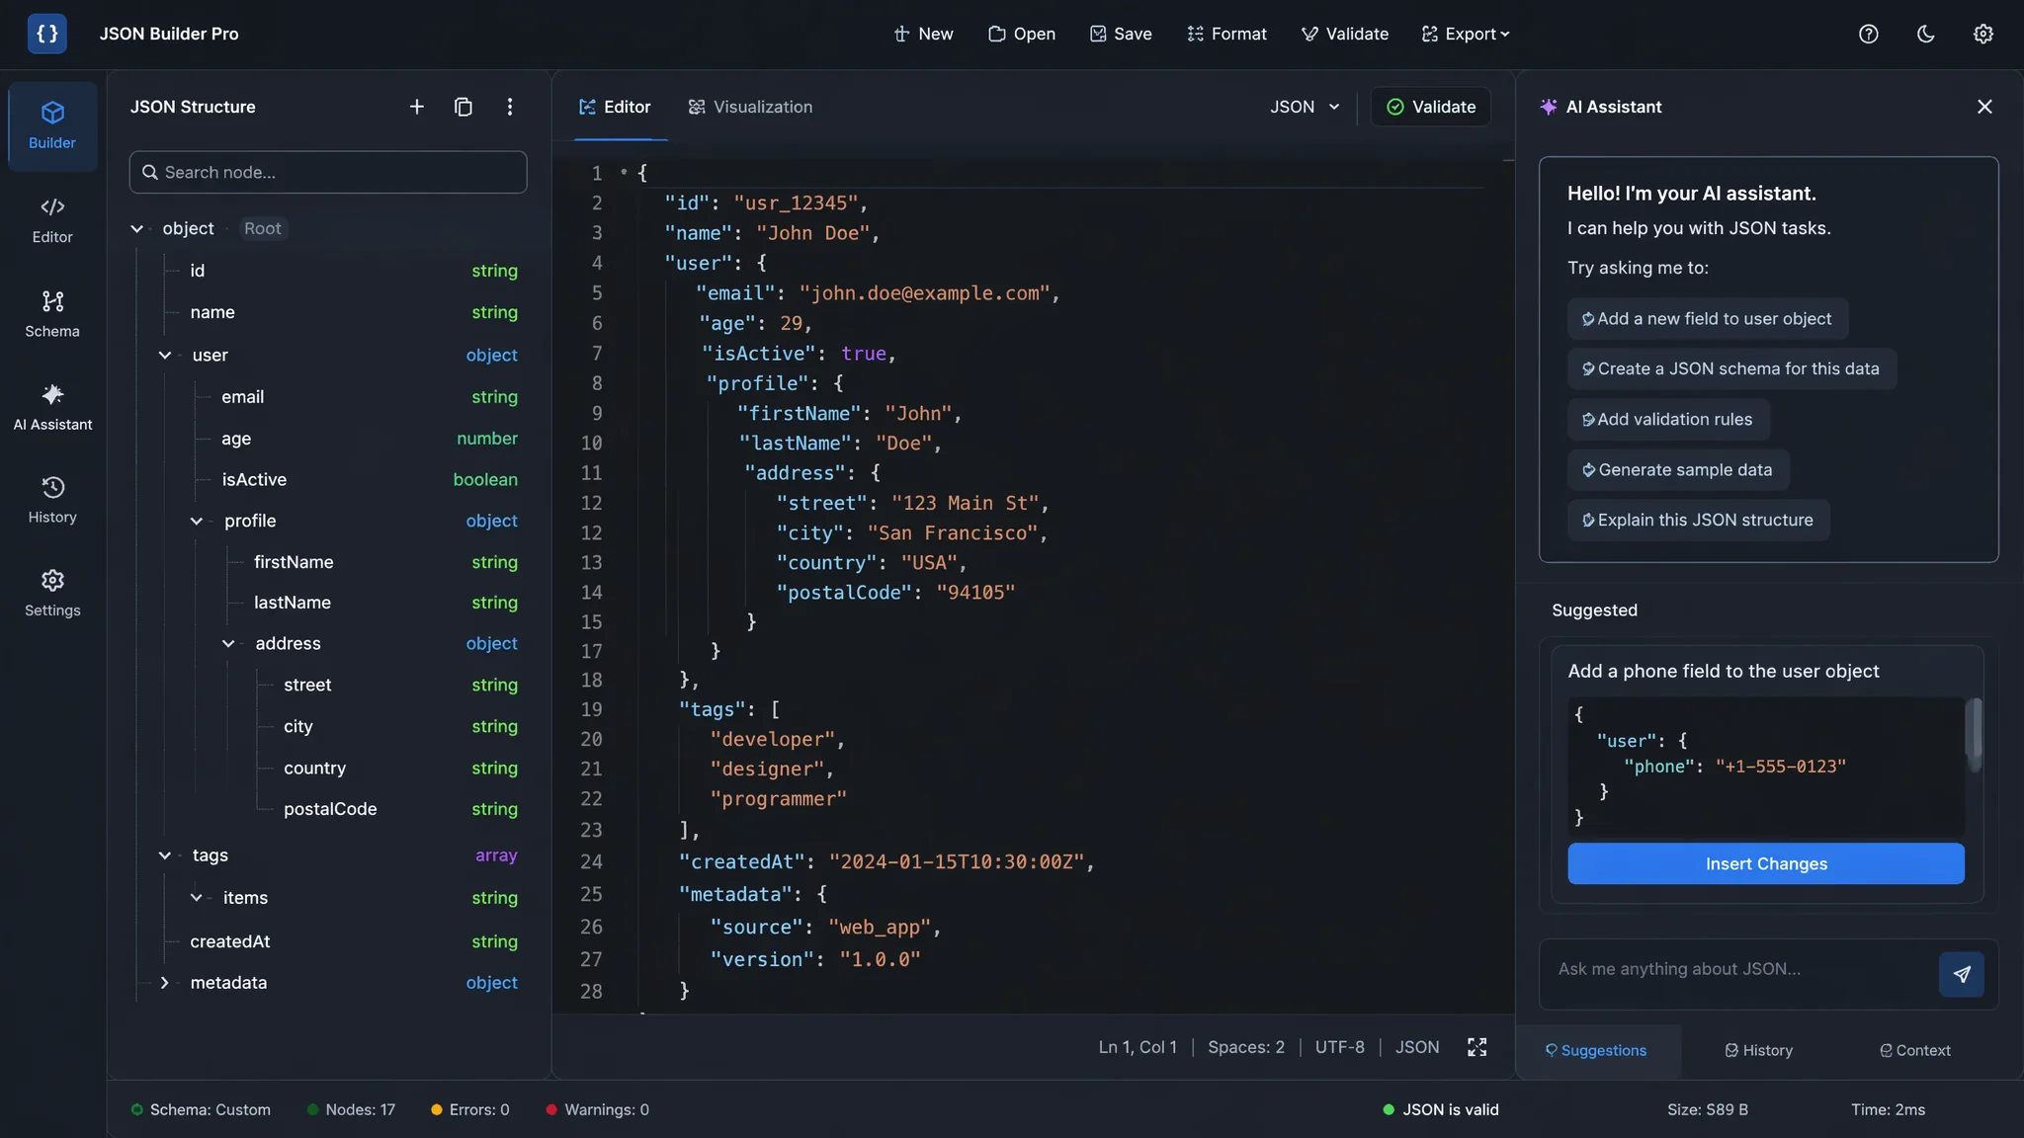Open the JSON format dropdown in editor
This screenshot has width=2024, height=1138.
[x=1305, y=107]
